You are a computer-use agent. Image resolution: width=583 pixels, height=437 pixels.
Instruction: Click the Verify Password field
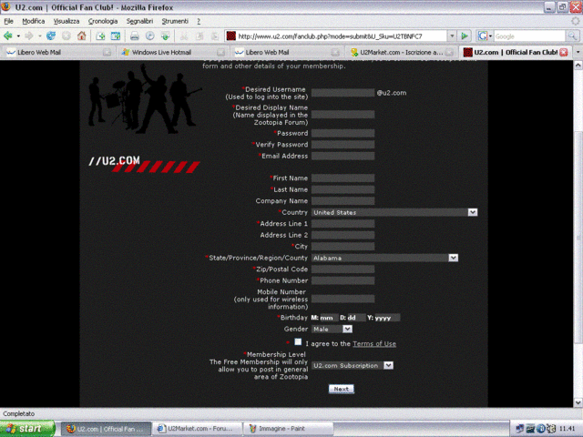[x=343, y=145]
